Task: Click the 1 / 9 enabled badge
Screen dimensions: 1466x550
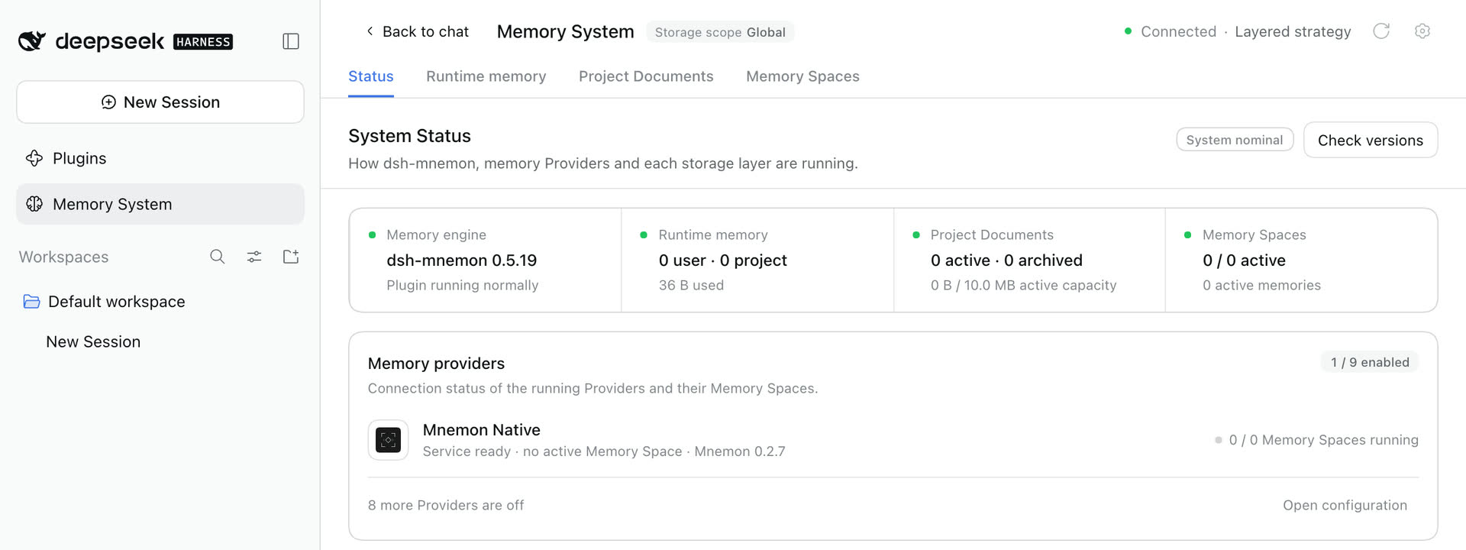Action: coord(1370,362)
